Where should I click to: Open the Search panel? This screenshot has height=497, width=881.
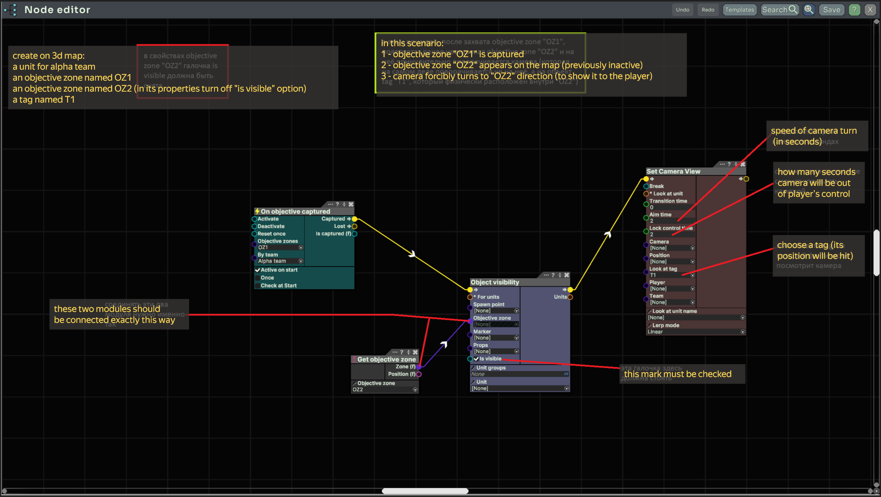coord(779,10)
